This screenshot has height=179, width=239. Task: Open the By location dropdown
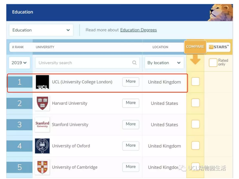(x=164, y=63)
